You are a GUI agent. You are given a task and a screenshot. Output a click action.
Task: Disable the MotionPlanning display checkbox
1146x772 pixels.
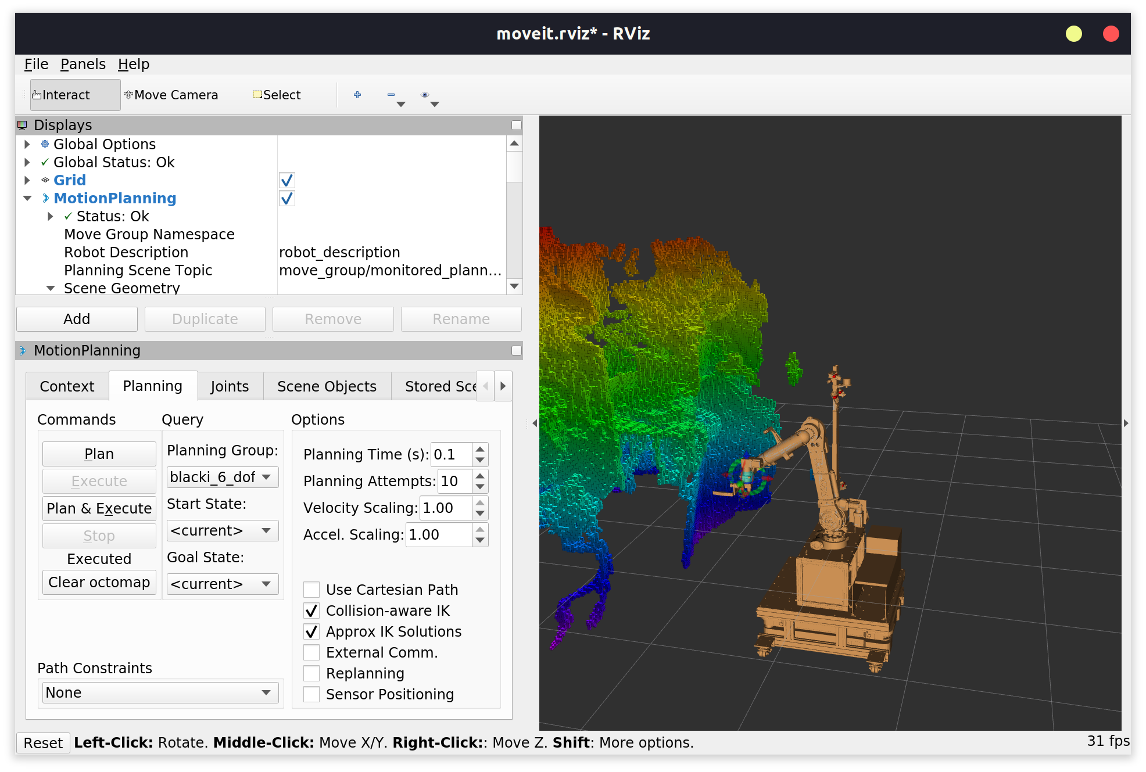tap(286, 198)
